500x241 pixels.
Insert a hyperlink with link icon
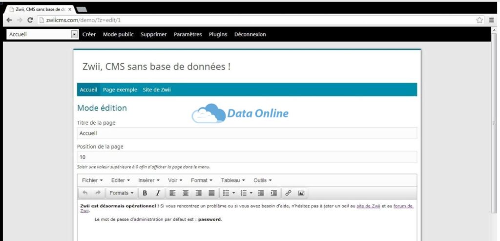click(288, 193)
